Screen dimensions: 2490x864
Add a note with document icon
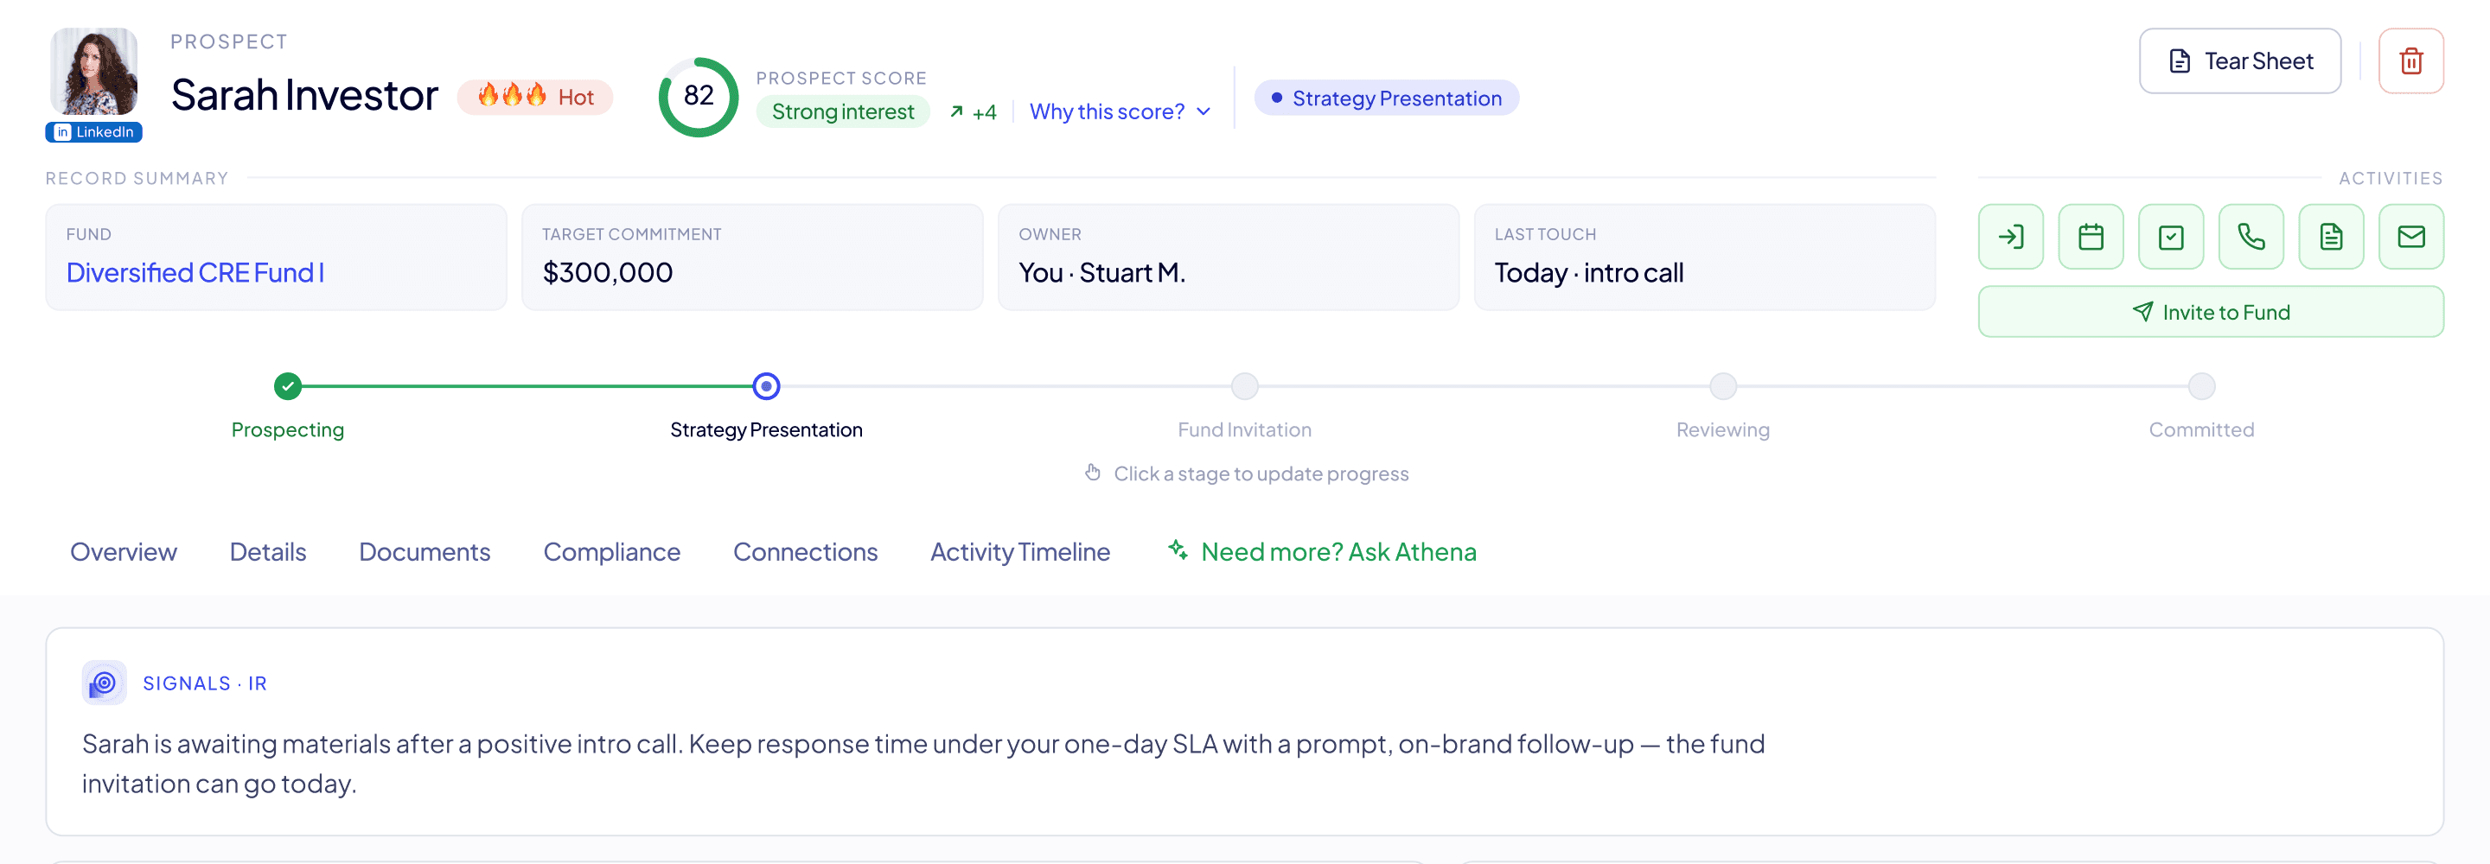pos(2332,237)
